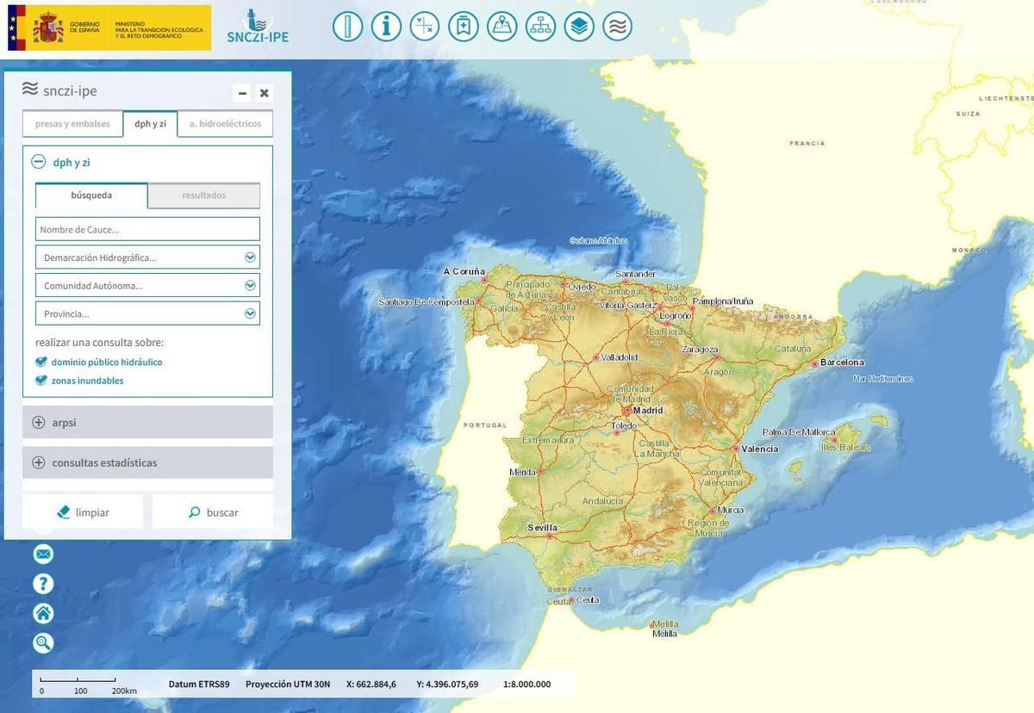Image resolution: width=1034 pixels, height=713 pixels.
Task: Close the snczi-ipe panel
Action: (x=265, y=93)
